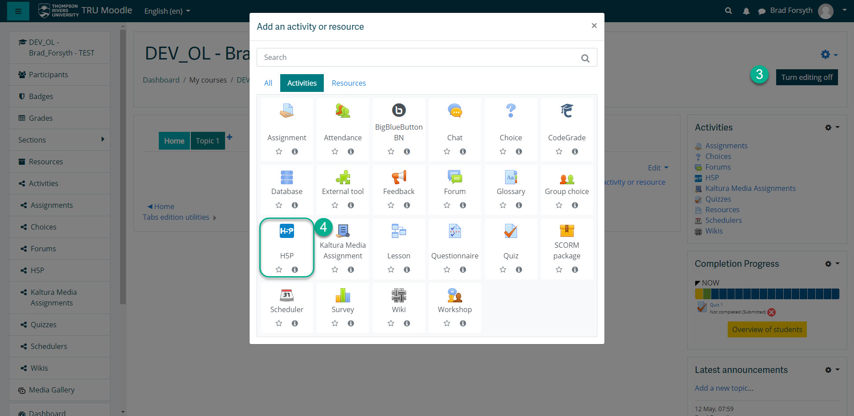The height and width of the screenshot is (416, 854).
Task: Click inside the activity search field
Action: (418, 57)
